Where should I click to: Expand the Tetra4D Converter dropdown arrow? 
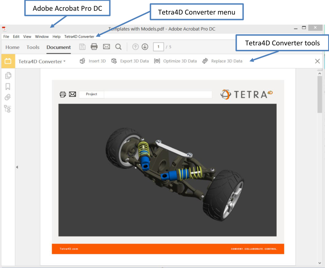pos(65,61)
